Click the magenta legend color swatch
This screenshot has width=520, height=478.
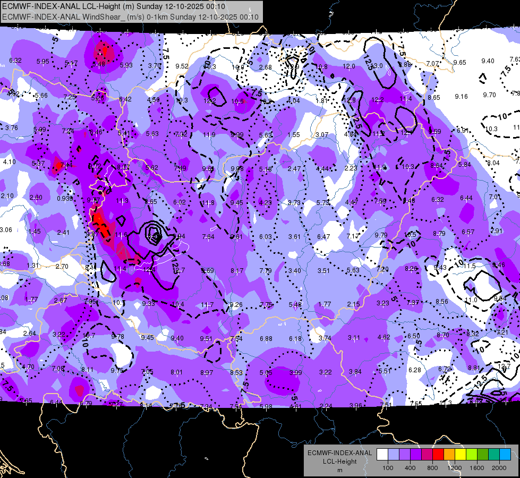[427, 454]
